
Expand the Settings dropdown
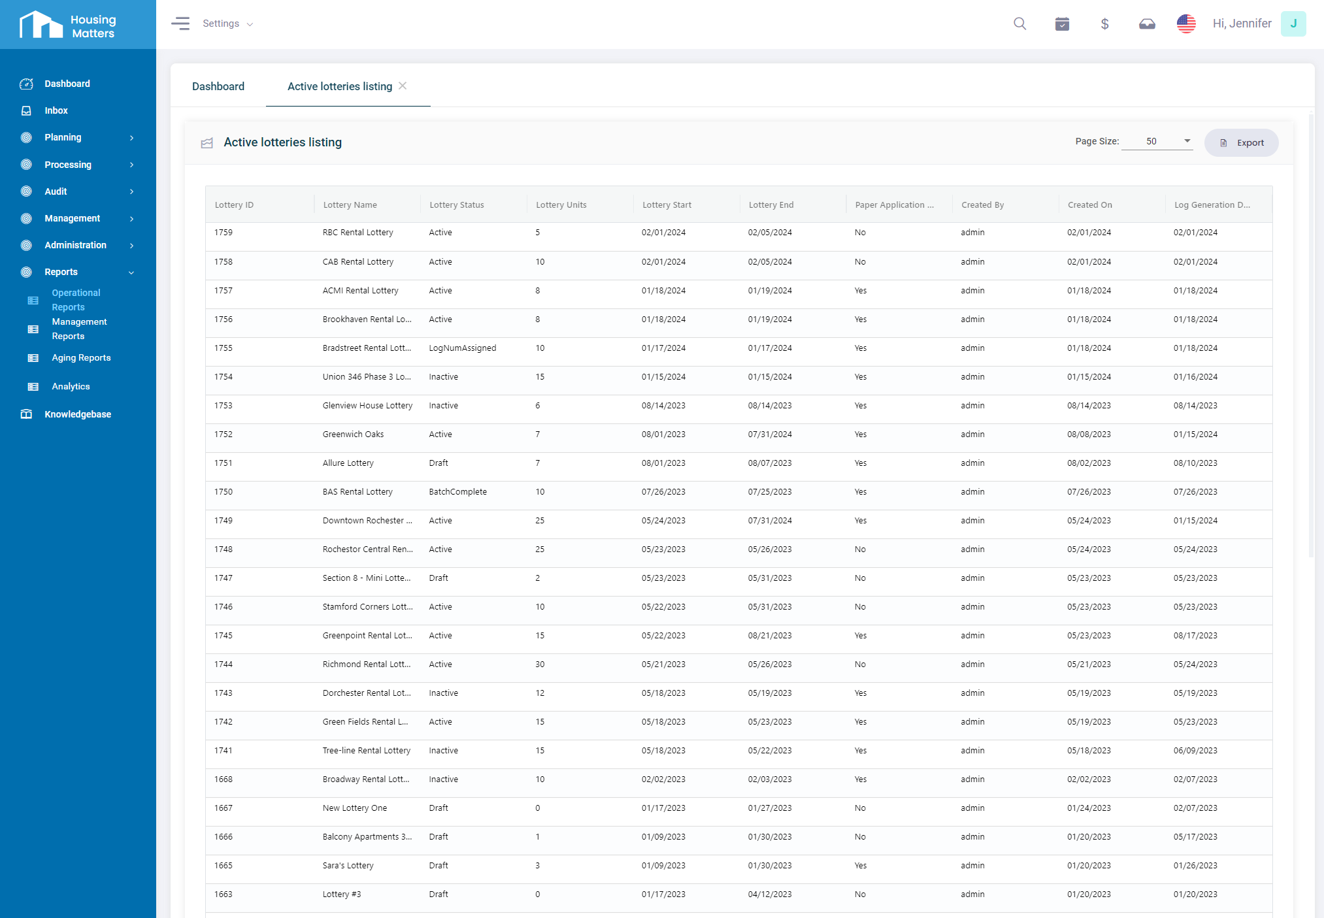coord(227,24)
